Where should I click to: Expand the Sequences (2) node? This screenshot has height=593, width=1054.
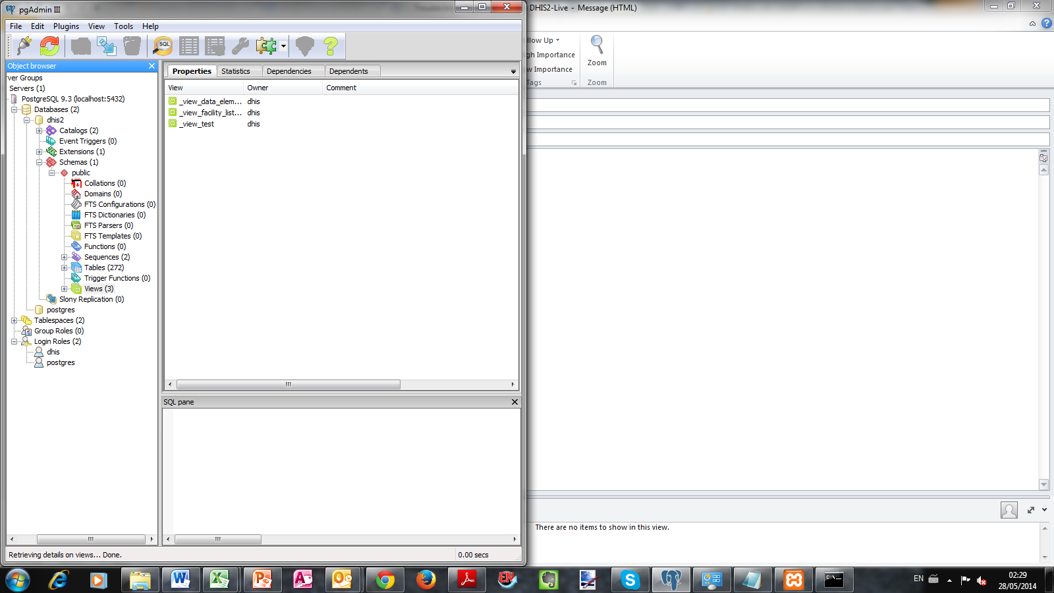[64, 257]
